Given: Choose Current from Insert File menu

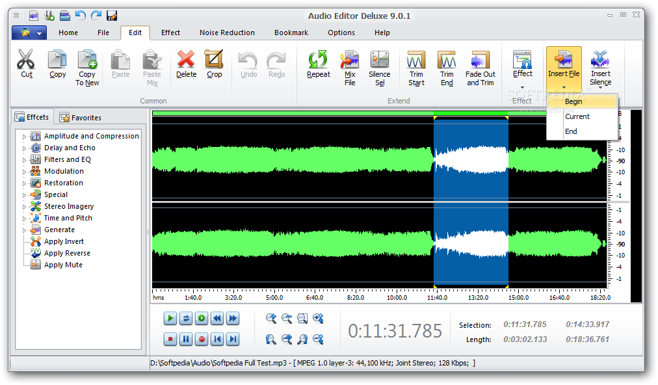Looking at the screenshot, I should pyautogui.click(x=582, y=116).
